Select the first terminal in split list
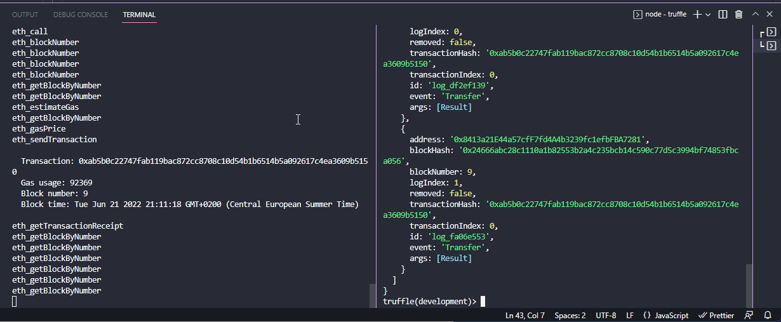This screenshot has width=781, height=322. [770, 32]
